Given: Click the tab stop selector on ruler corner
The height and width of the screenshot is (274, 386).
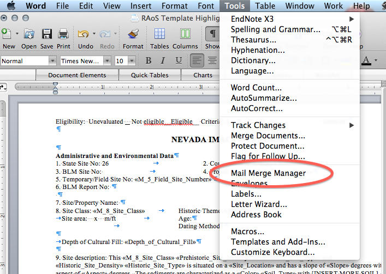Looking at the screenshot, I should click(3, 87).
